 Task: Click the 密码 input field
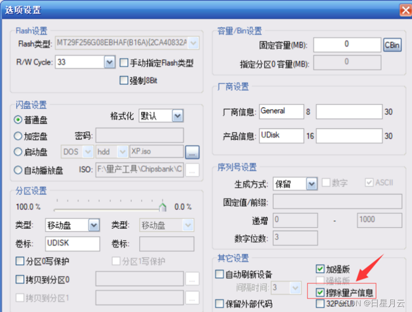(x=139, y=135)
